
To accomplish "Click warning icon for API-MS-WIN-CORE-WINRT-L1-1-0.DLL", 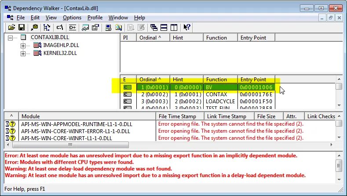I will (10, 138).
